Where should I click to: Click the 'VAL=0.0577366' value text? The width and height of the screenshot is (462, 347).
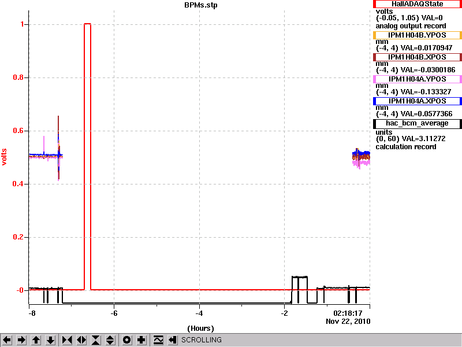[427, 114]
